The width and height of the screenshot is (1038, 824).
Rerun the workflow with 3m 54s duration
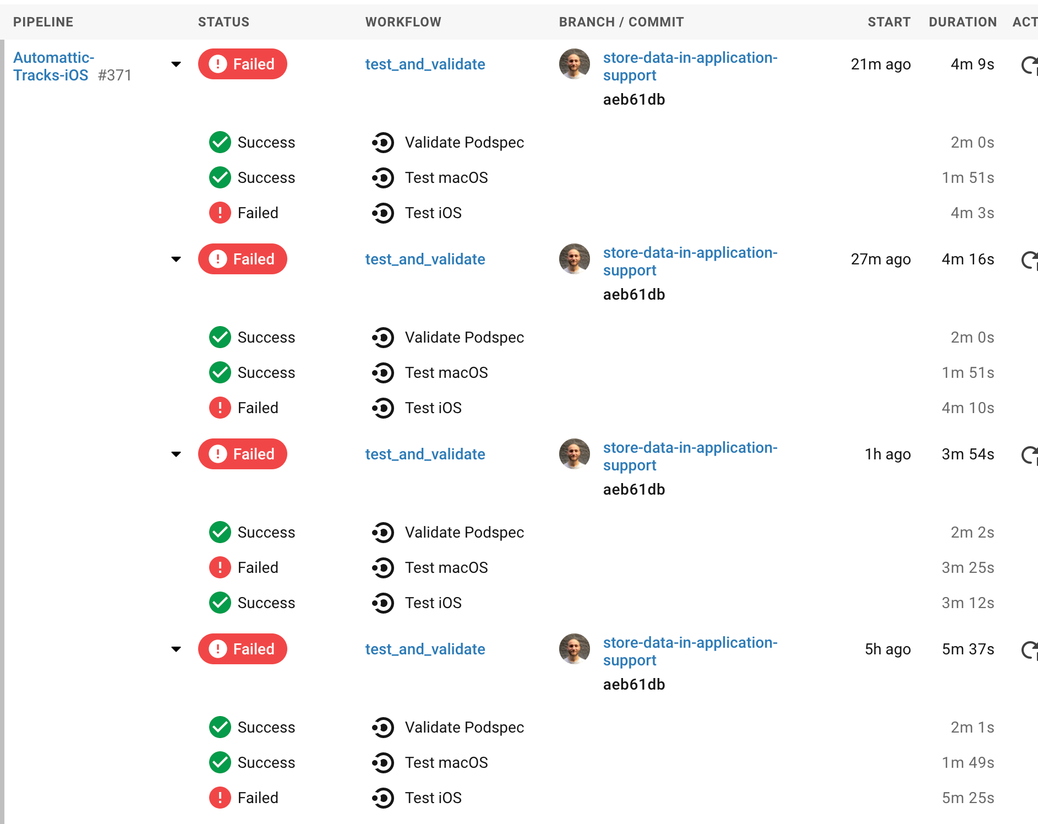1030,455
